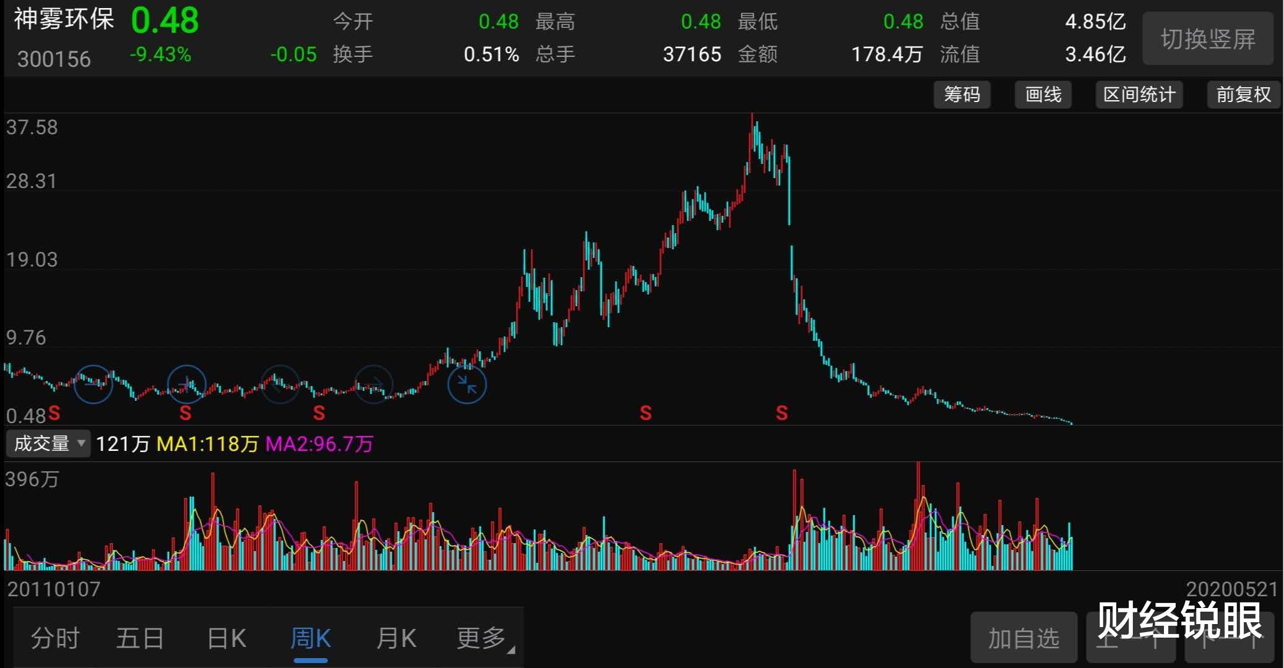This screenshot has height=668, width=1284.
Task: Click the zoom-in arrows circle icon on chart
Action: [467, 385]
